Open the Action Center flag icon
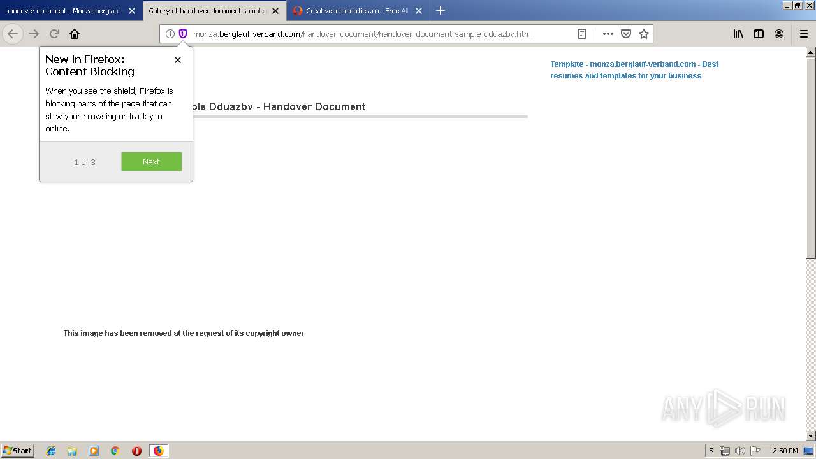Viewport: 816px width, 459px height. point(755,451)
